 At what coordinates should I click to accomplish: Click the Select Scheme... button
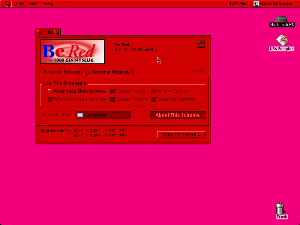click(181, 135)
